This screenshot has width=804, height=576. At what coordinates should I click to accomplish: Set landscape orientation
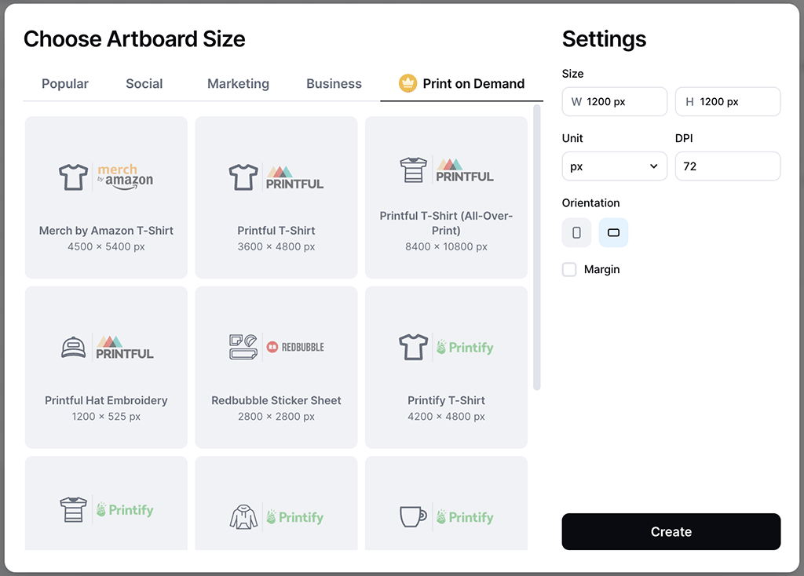tap(613, 233)
